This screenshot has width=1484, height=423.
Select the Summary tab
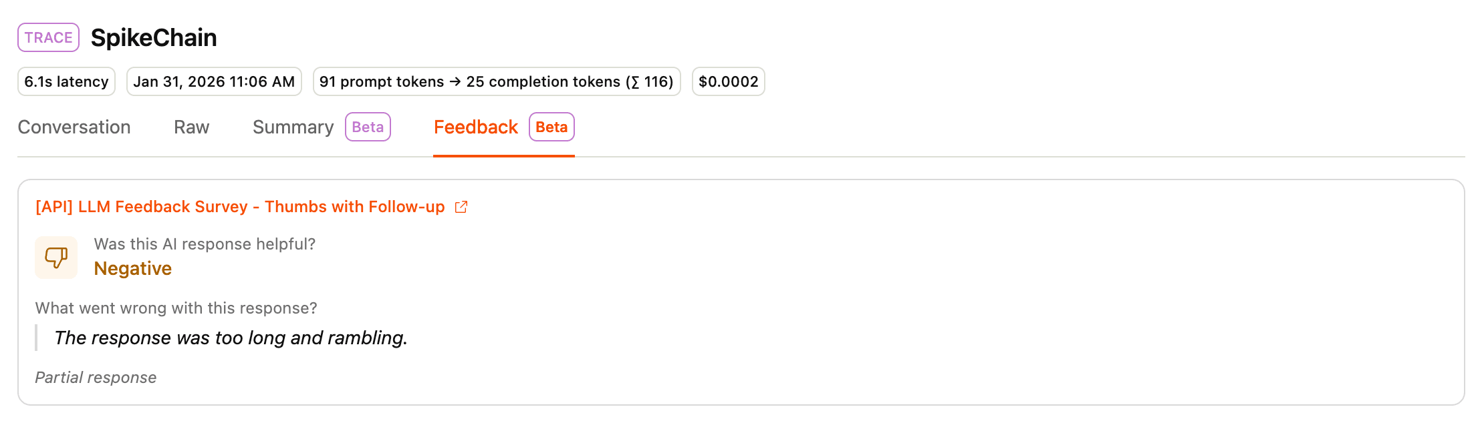point(293,127)
